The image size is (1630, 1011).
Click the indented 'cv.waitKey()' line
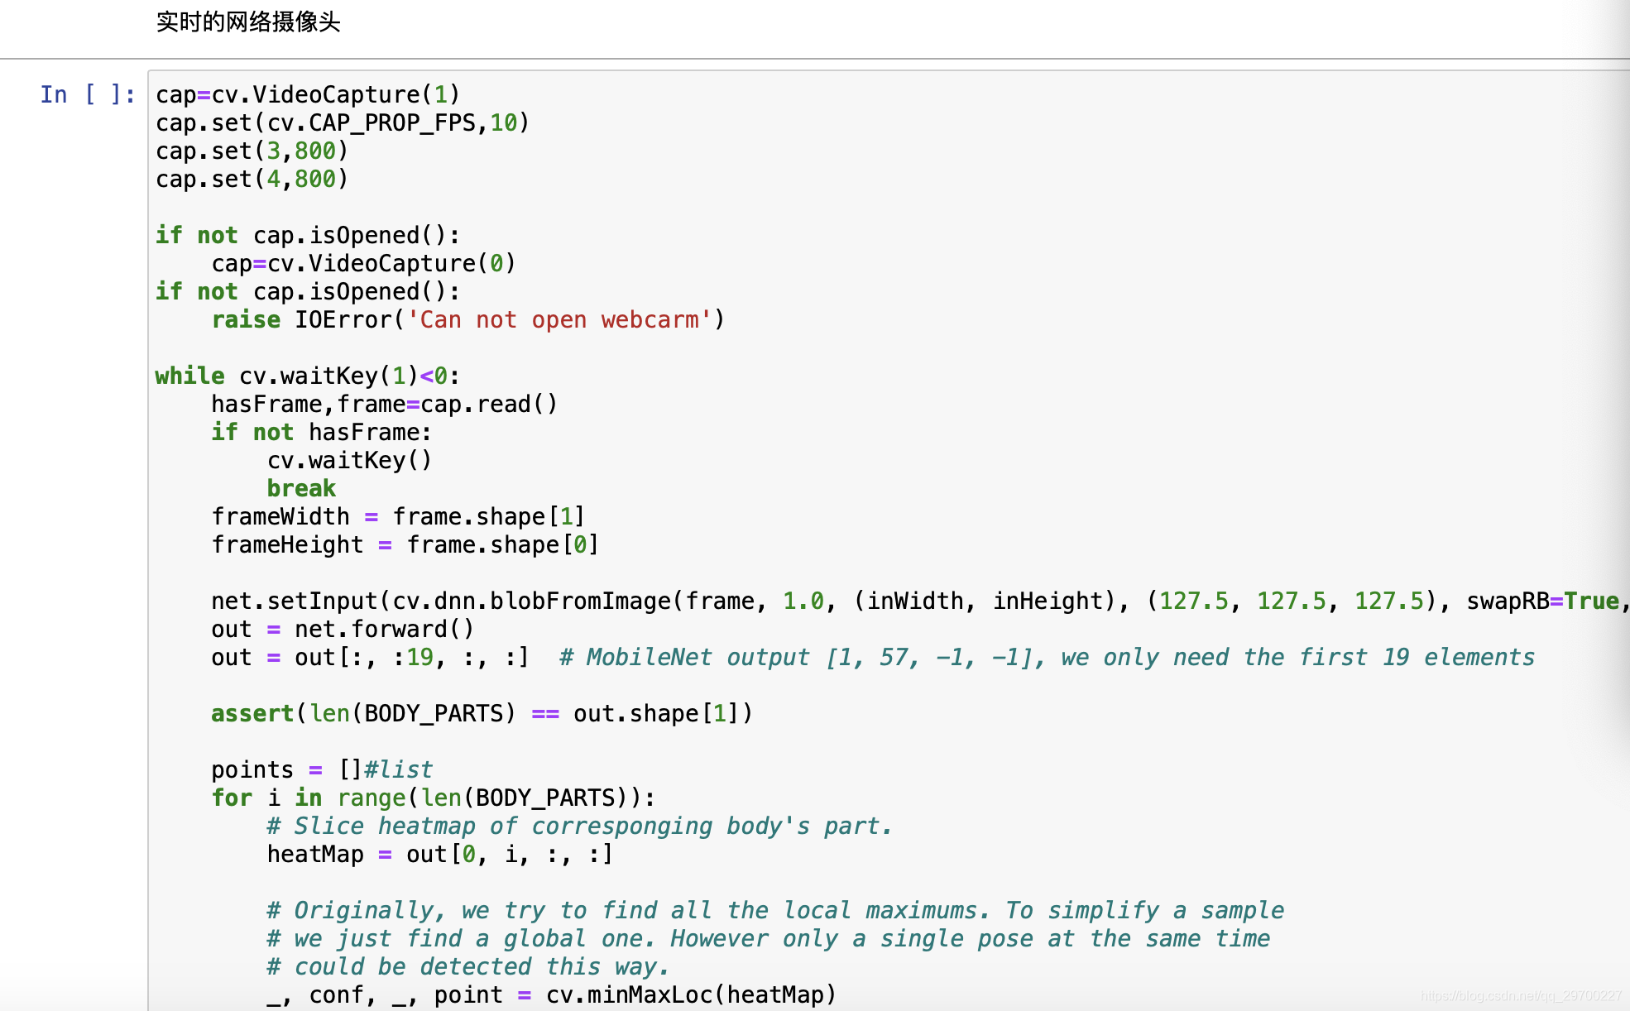(x=349, y=460)
